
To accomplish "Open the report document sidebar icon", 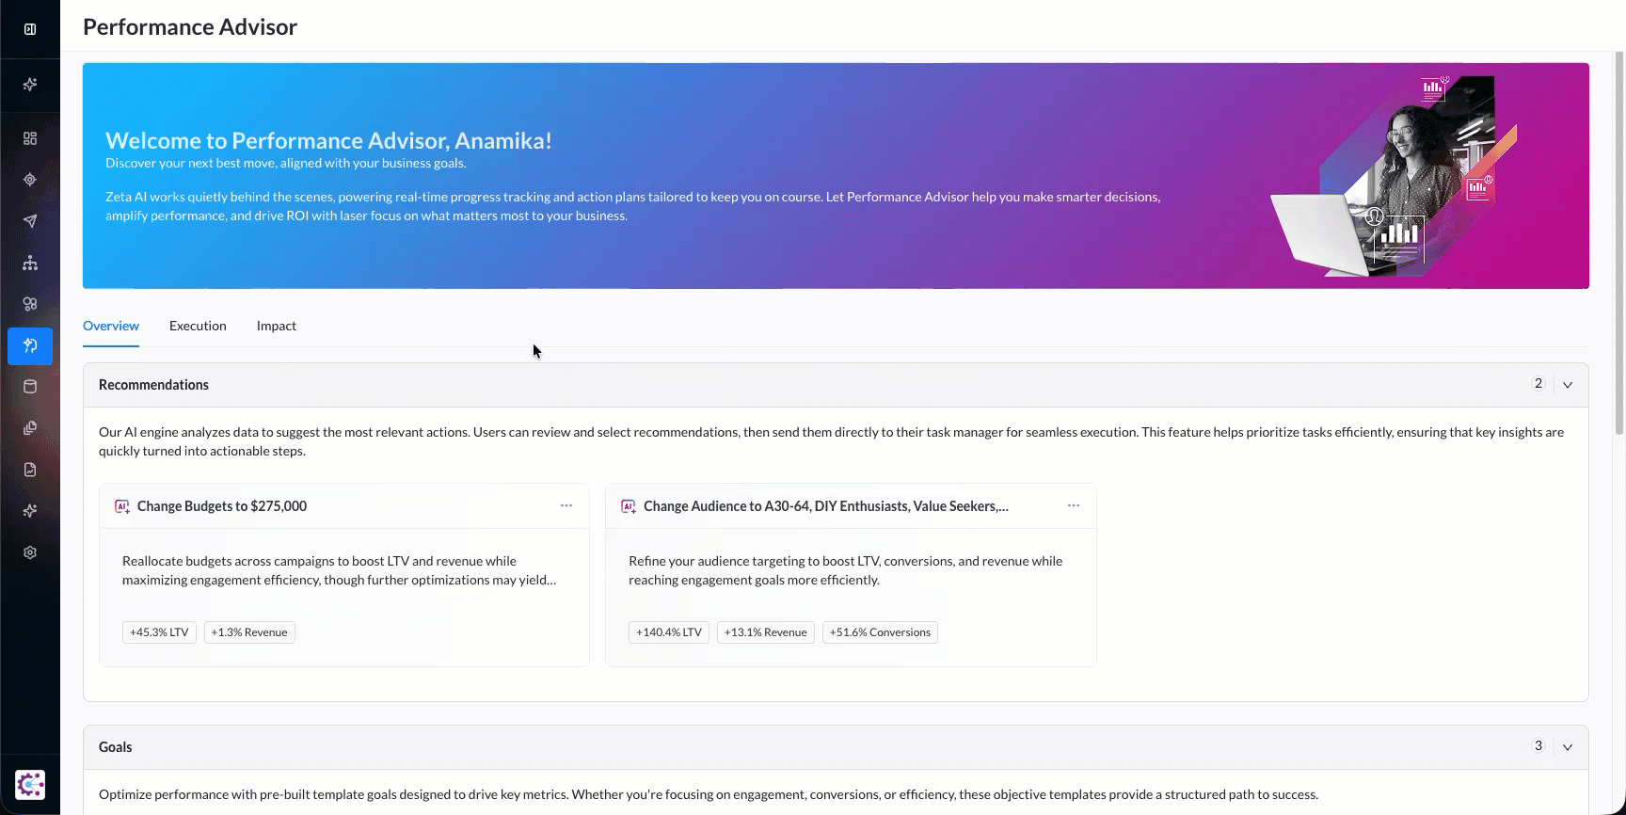I will tap(30, 470).
